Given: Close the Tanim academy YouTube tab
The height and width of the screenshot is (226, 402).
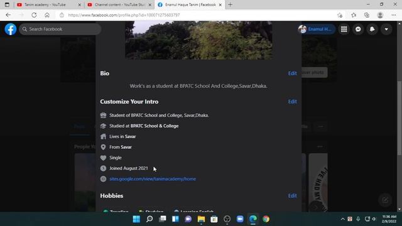Looking at the screenshot, I should (x=79, y=4).
